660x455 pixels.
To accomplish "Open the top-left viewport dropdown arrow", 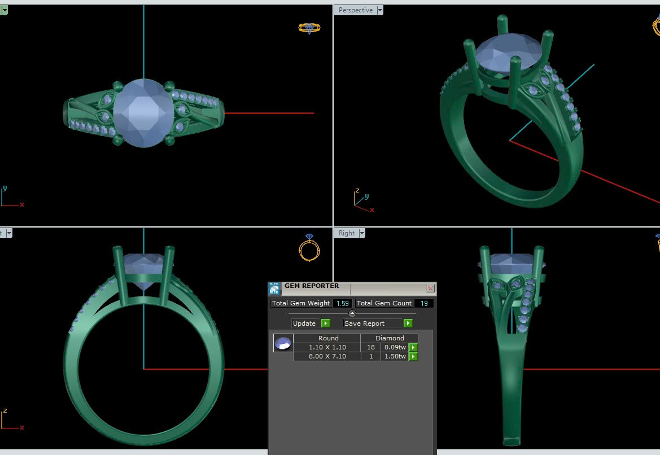I will [x=4, y=10].
